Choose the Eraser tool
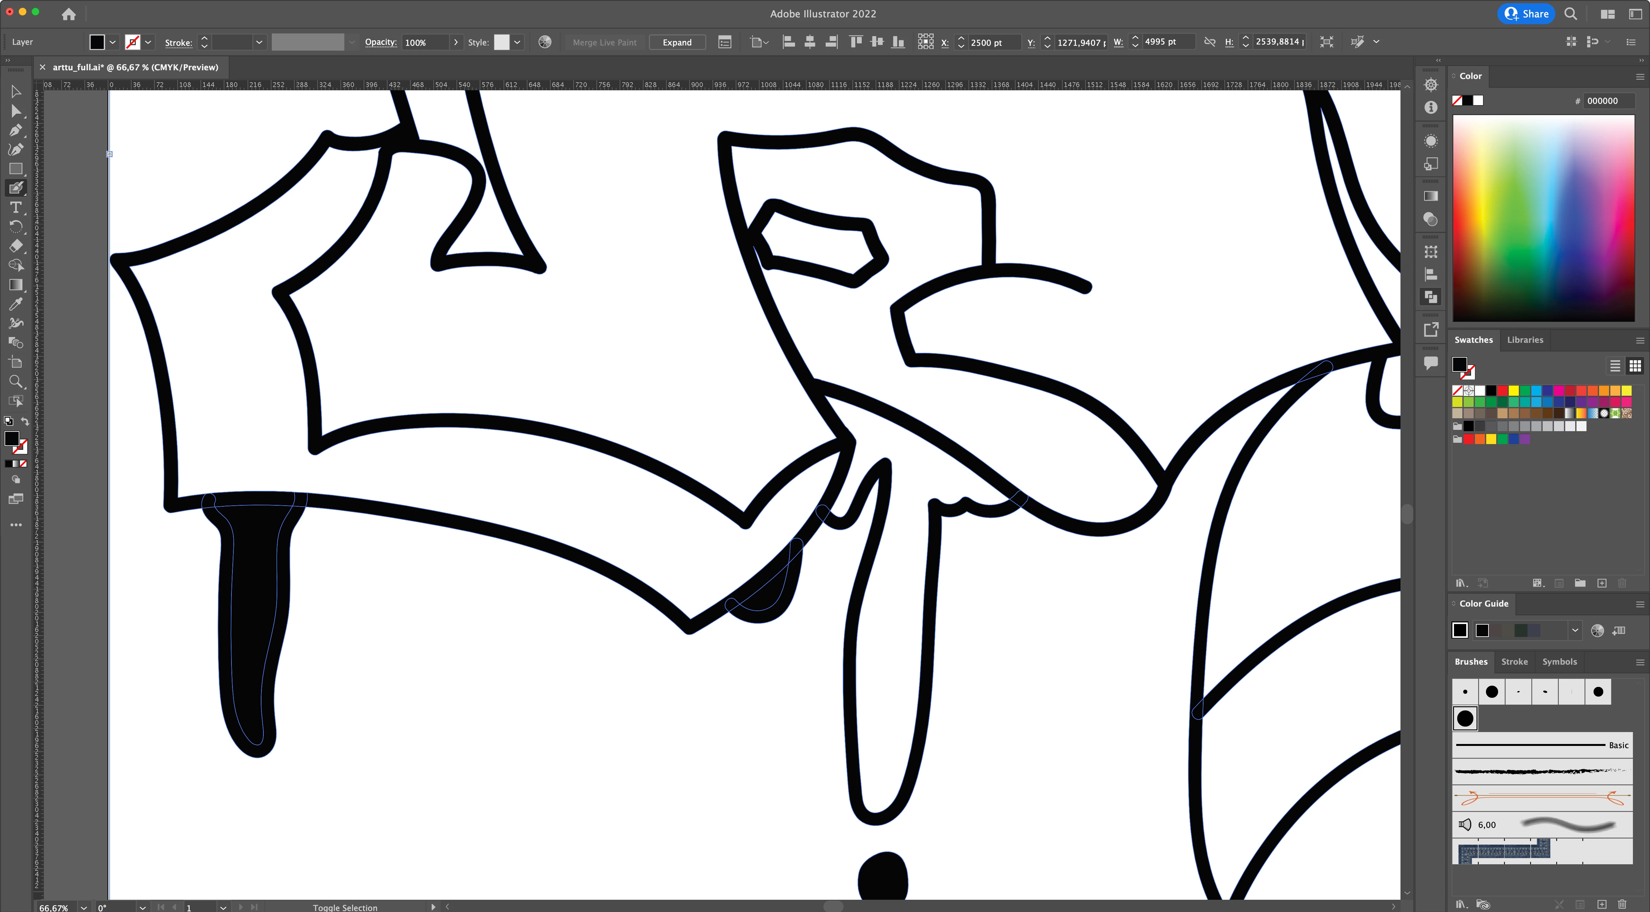The width and height of the screenshot is (1650, 912). [16, 245]
